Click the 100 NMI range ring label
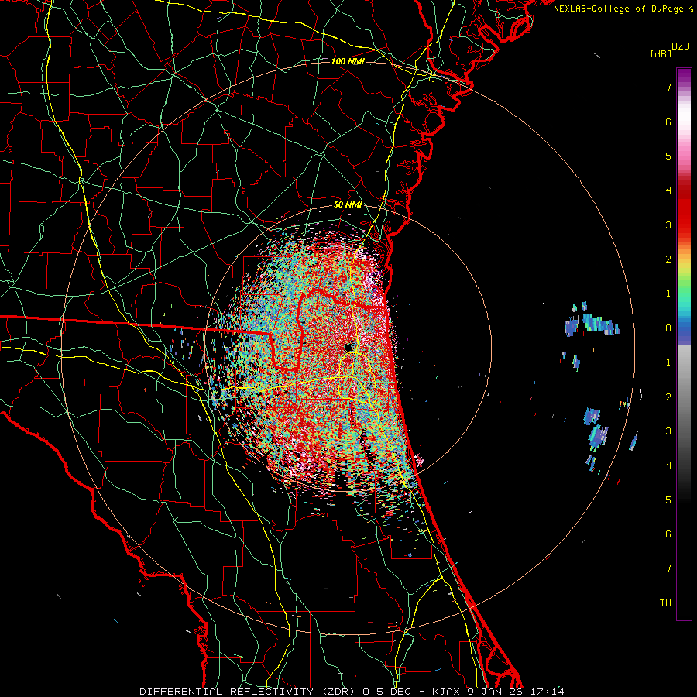 pos(348,61)
